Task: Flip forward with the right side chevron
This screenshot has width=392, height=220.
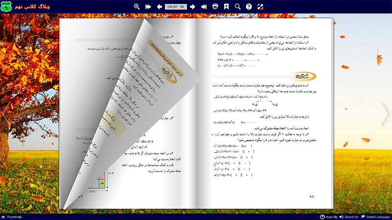Action: [x=385, y=113]
